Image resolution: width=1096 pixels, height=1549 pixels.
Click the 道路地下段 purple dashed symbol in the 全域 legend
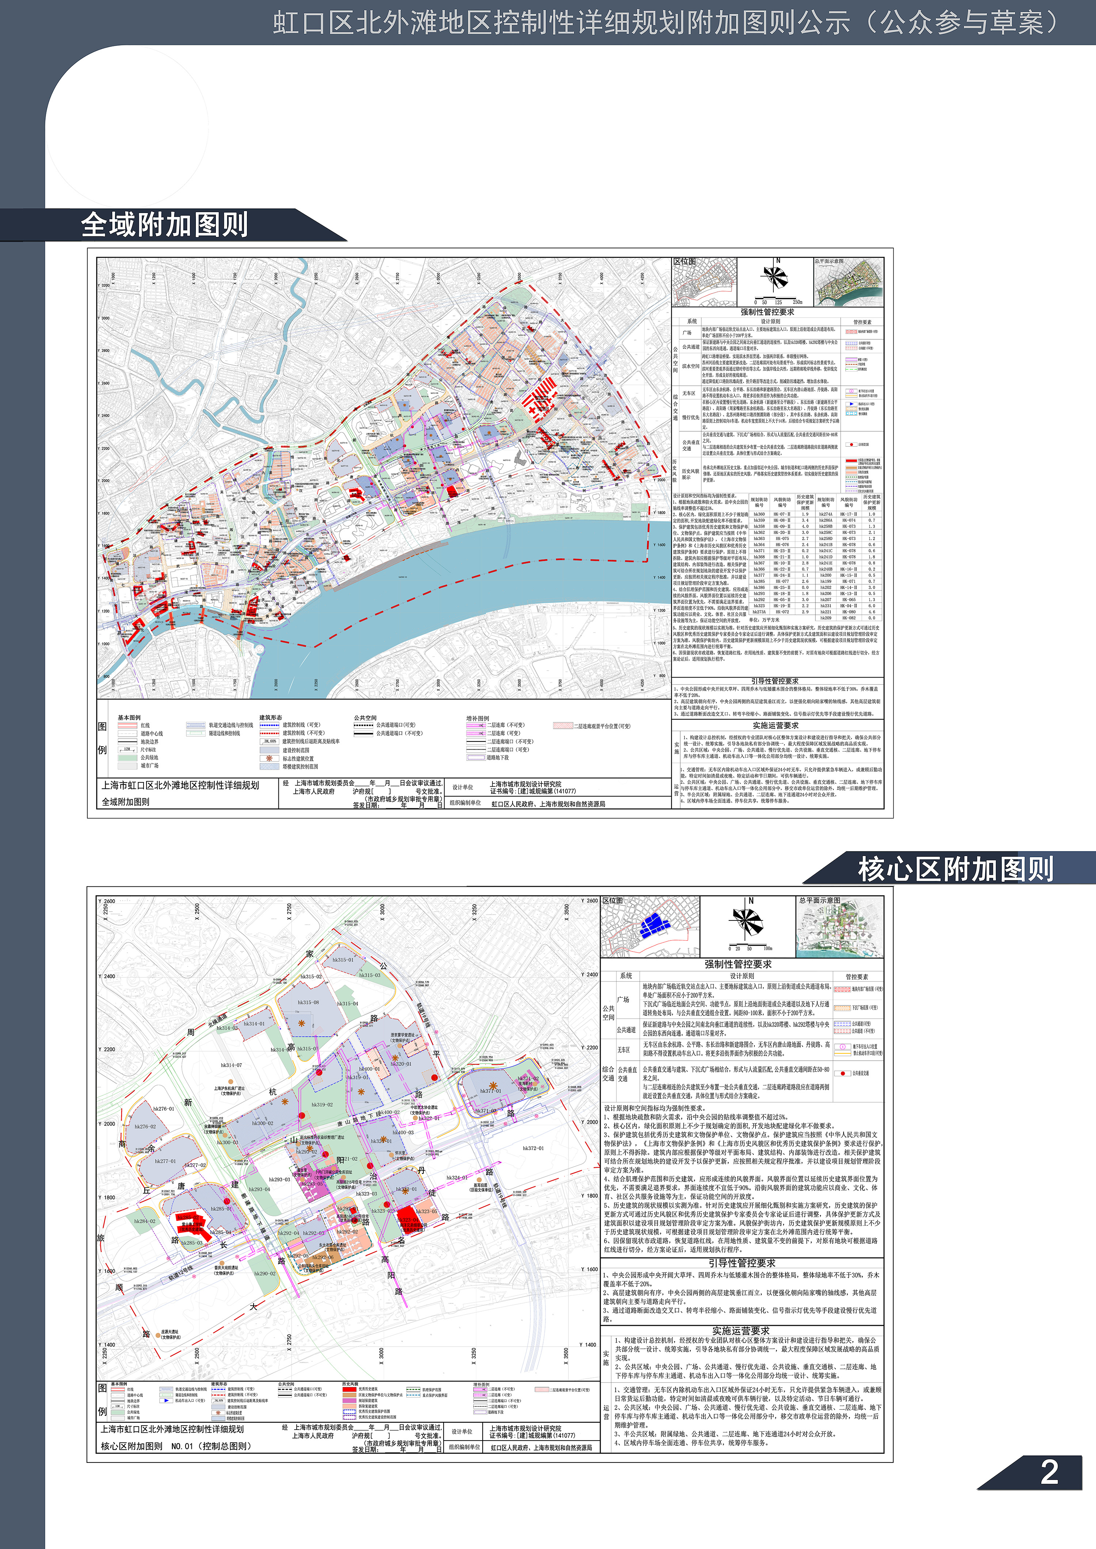pos(476,758)
